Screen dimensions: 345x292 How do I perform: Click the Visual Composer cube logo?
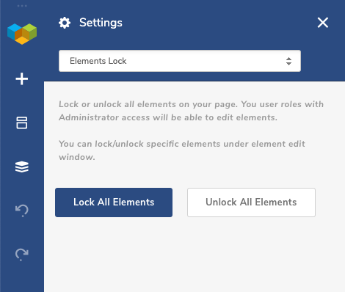click(x=22, y=34)
